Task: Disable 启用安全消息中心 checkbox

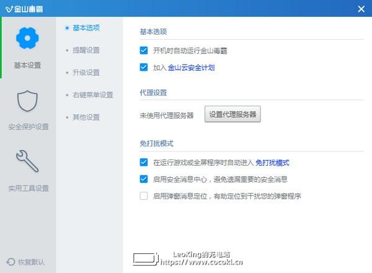Action: click(x=144, y=179)
